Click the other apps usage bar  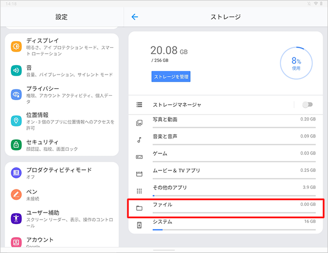click(x=234, y=196)
